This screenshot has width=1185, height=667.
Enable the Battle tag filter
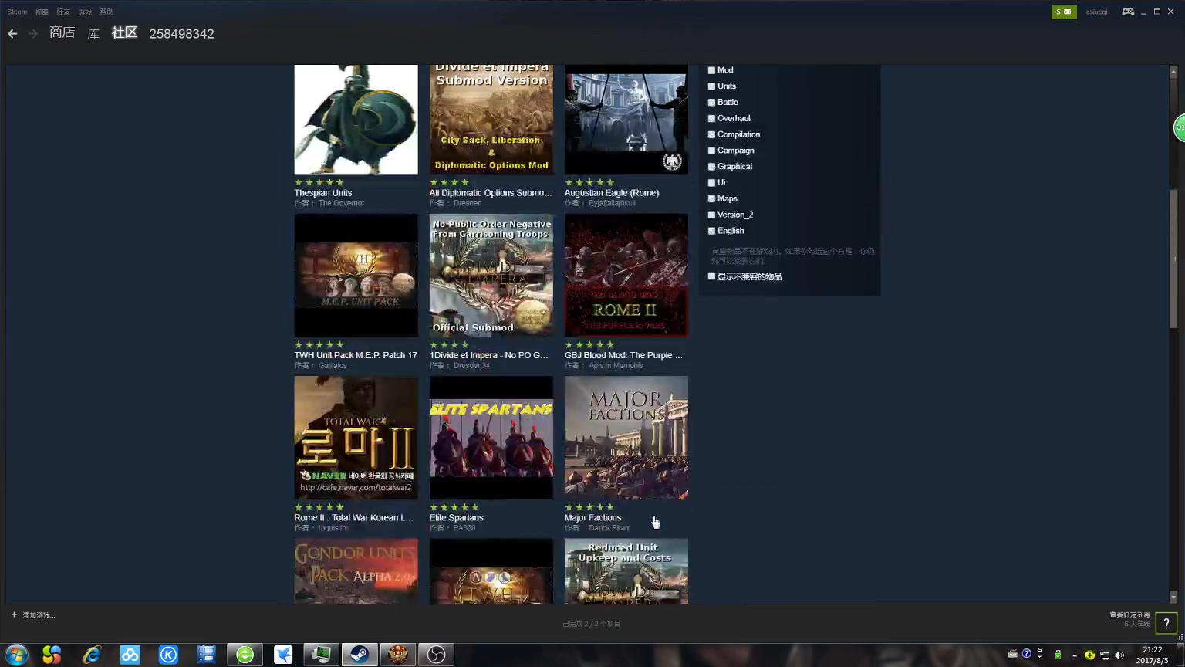point(711,103)
